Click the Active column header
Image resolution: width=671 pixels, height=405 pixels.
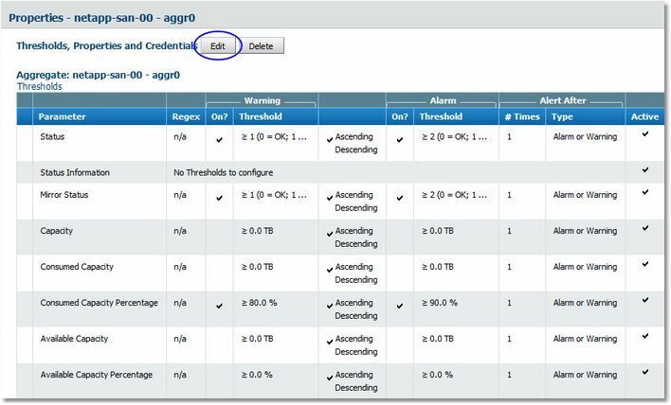[x=644, y=116]
